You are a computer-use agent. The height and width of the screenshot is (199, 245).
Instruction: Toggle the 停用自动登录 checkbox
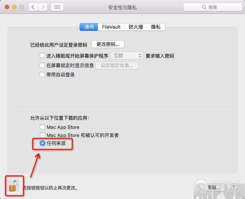(x=42, y=75)
